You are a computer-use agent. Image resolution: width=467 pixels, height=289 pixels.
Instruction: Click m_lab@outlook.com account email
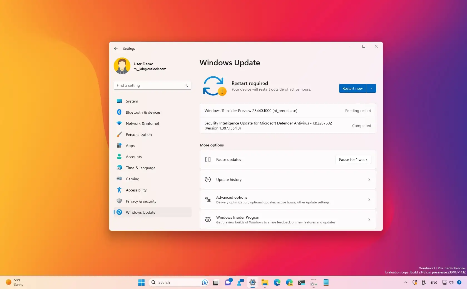pos(150,69)
